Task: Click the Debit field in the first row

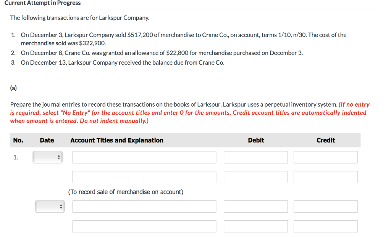Action: coord(256,157)
